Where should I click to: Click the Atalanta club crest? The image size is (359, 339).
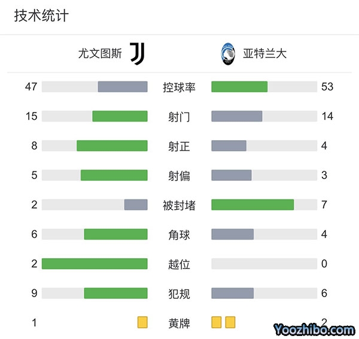click(x=228, y=54)
